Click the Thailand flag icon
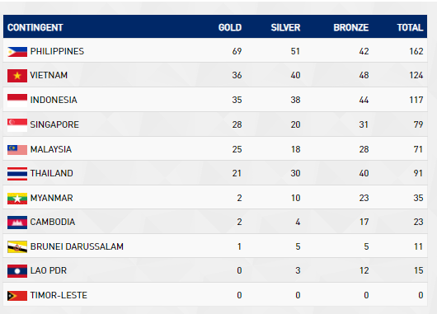 click(x=17, y=174)
